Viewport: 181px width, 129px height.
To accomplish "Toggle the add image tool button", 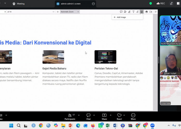I will click(x=142, y=12).
